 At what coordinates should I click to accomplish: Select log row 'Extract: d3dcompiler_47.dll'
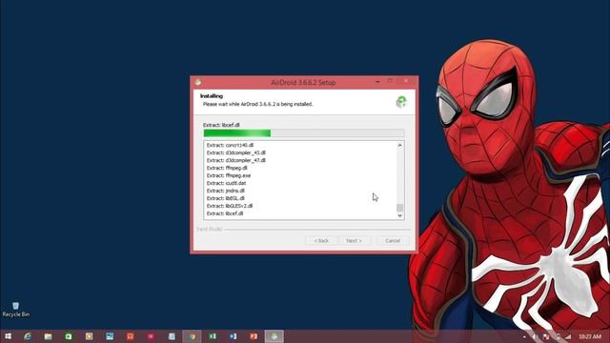[x=236, y=160]
